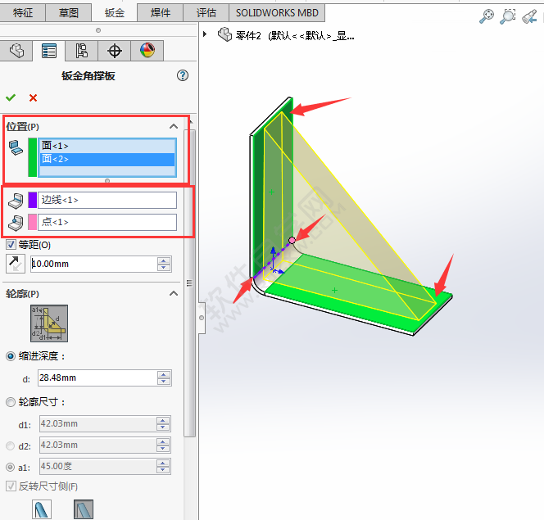Increase indent depth d spinner up
544x520 pixels.
point(164,374)
